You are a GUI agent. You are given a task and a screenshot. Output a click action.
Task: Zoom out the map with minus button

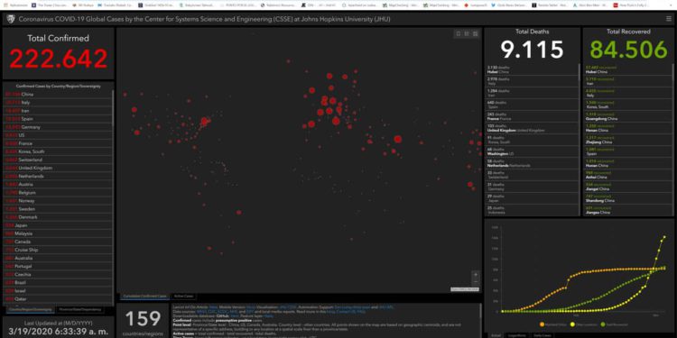pyautogui.click(x=476, y=281)
